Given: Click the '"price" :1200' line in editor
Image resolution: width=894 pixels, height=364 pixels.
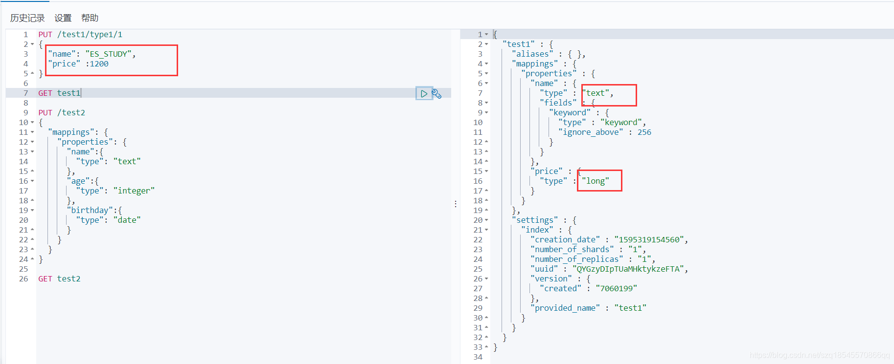Looking at the screenshot, I should pos(78,64).
